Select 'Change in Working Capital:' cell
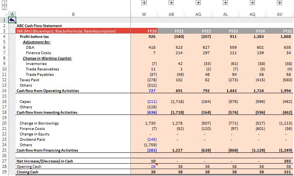 [73, 58]
